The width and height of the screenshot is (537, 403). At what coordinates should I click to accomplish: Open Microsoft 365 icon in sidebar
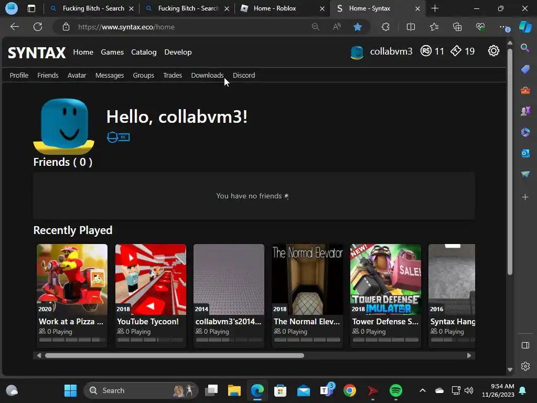[525, 132]
